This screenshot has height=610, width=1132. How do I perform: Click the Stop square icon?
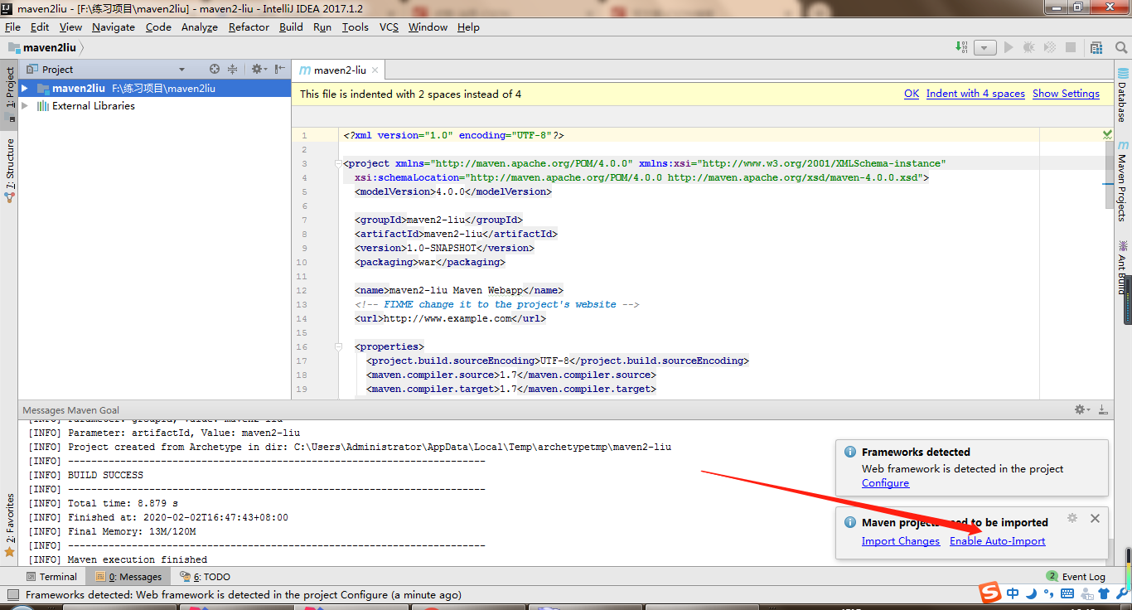(x=1071, y=48)
